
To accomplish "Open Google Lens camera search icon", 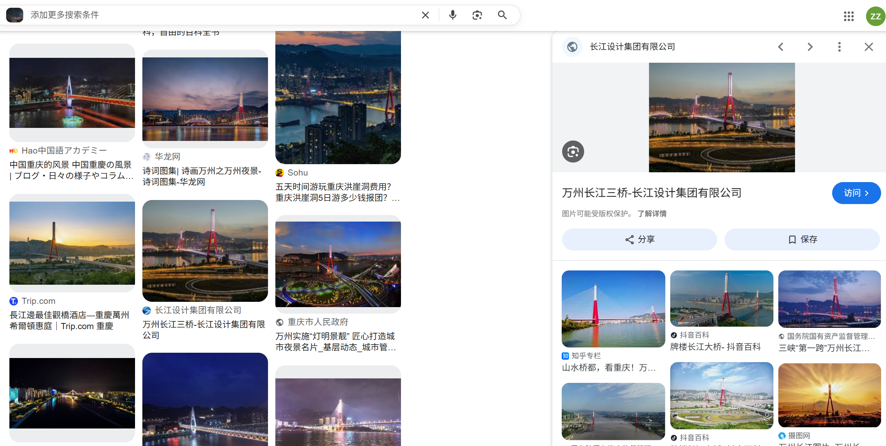I will click(477, 15).
